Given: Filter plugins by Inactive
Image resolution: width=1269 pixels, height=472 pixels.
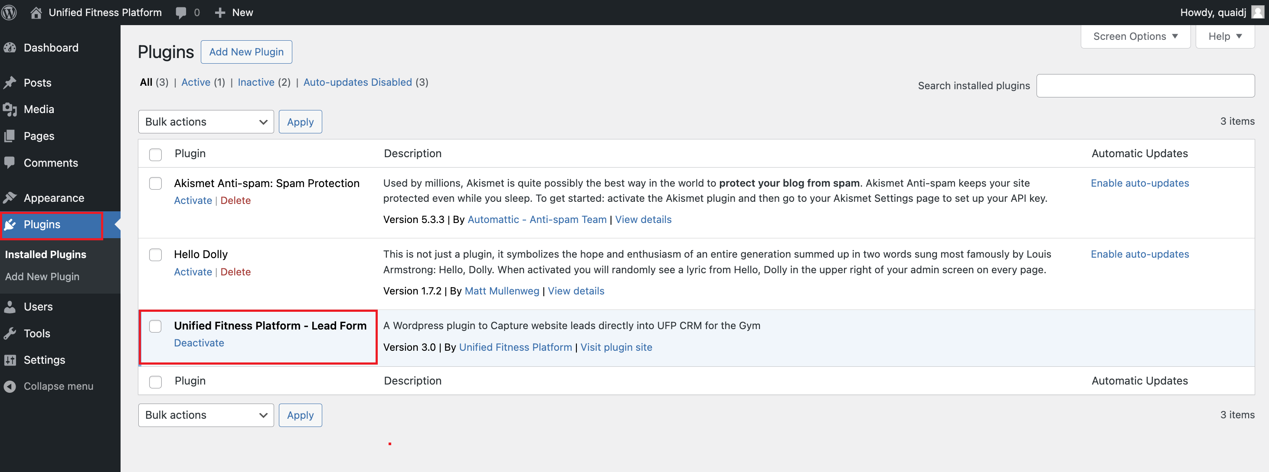Looking at the screenshot, I should click(x=256, y=82).
